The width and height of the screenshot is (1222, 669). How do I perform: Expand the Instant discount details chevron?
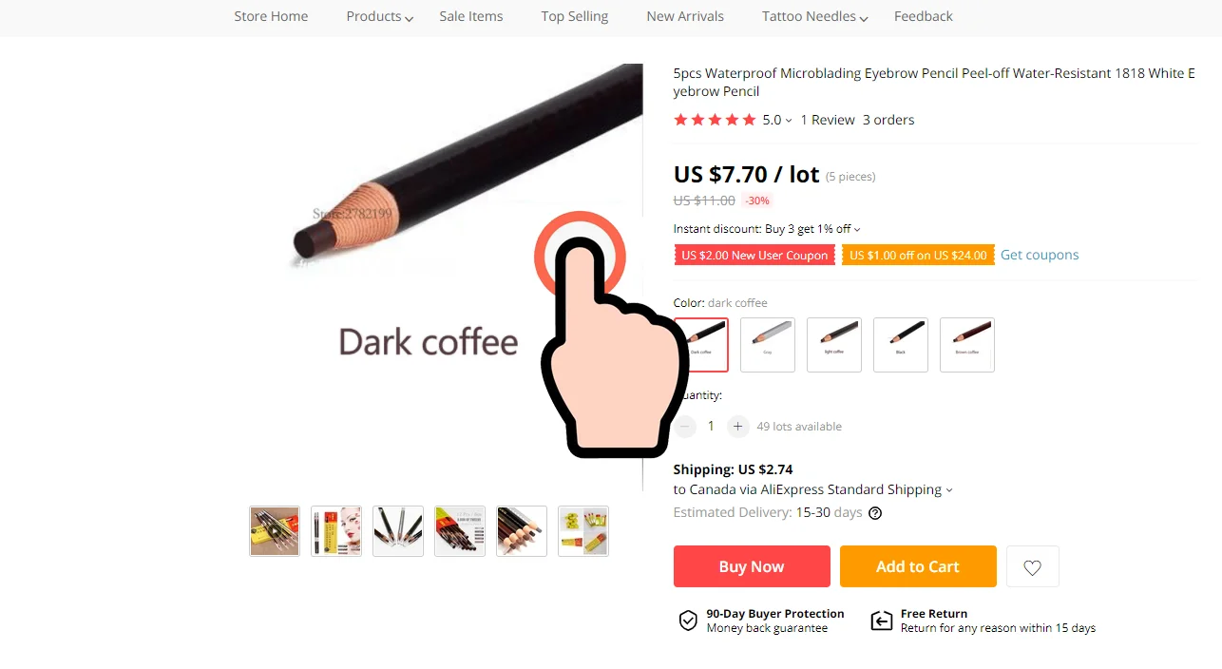tap(857, 229)
